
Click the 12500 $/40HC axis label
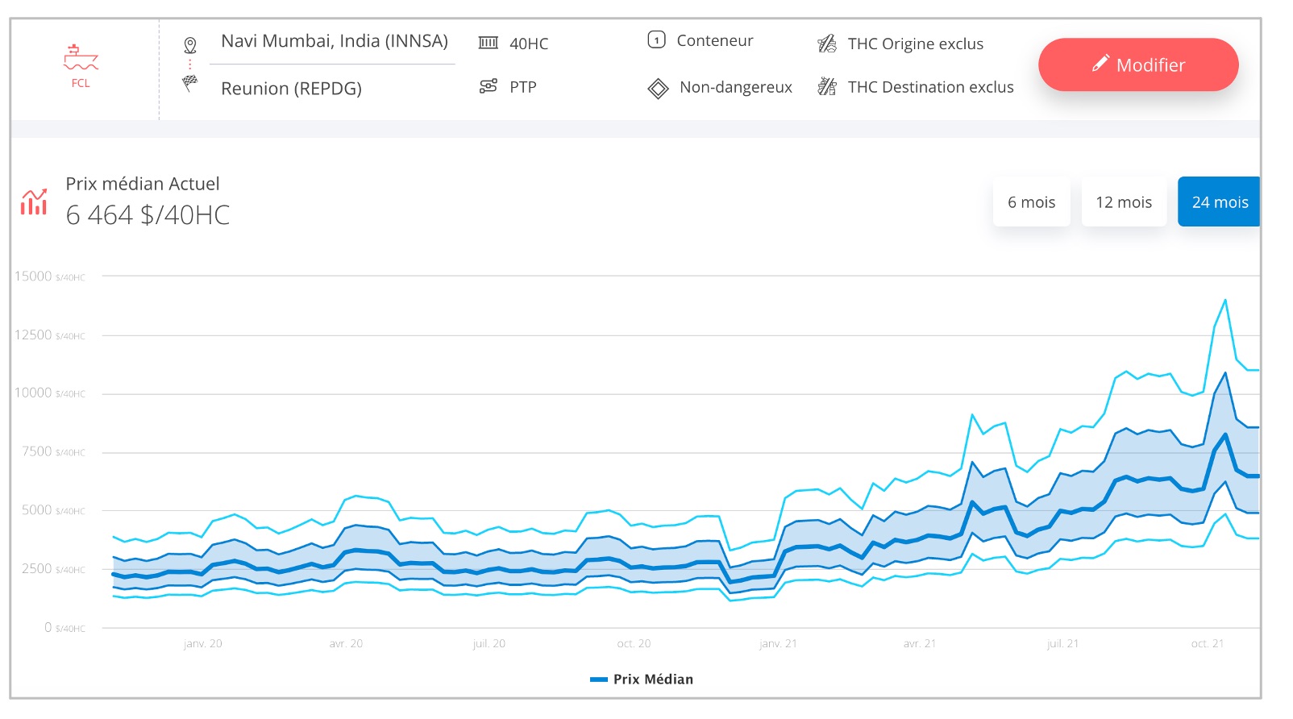coord(49,335)
